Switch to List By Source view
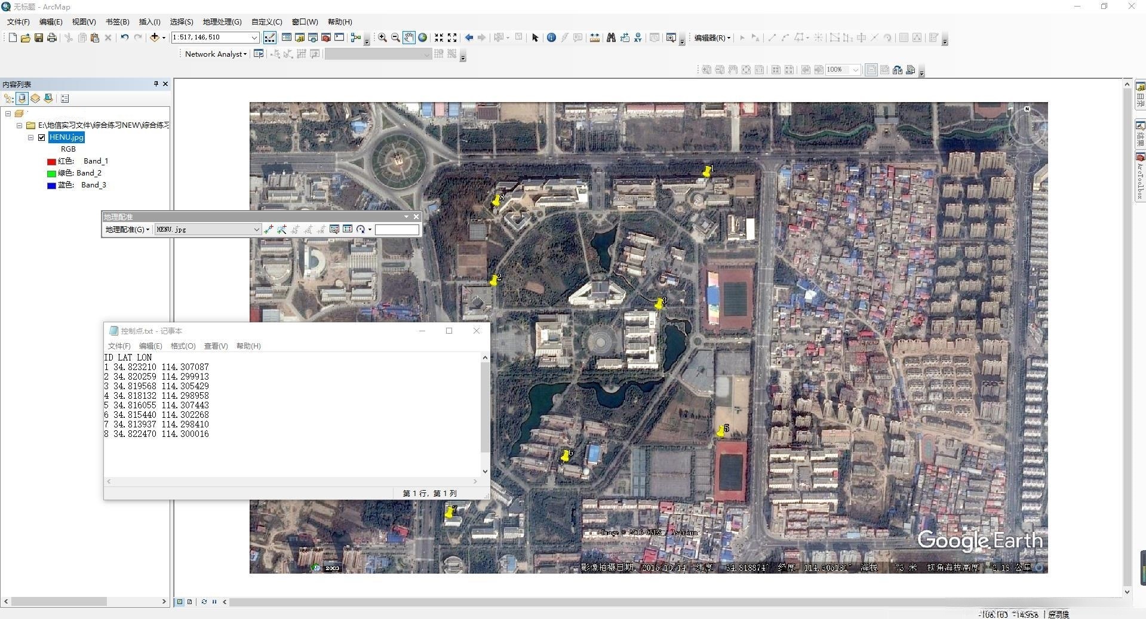Screen dimensions: 1146x619 22,98
